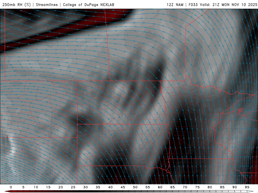Image resolution: width=258 pixels, height=193 pixels.
Task: Click legend value '70' on the color scale
Action: click(185, 187)
